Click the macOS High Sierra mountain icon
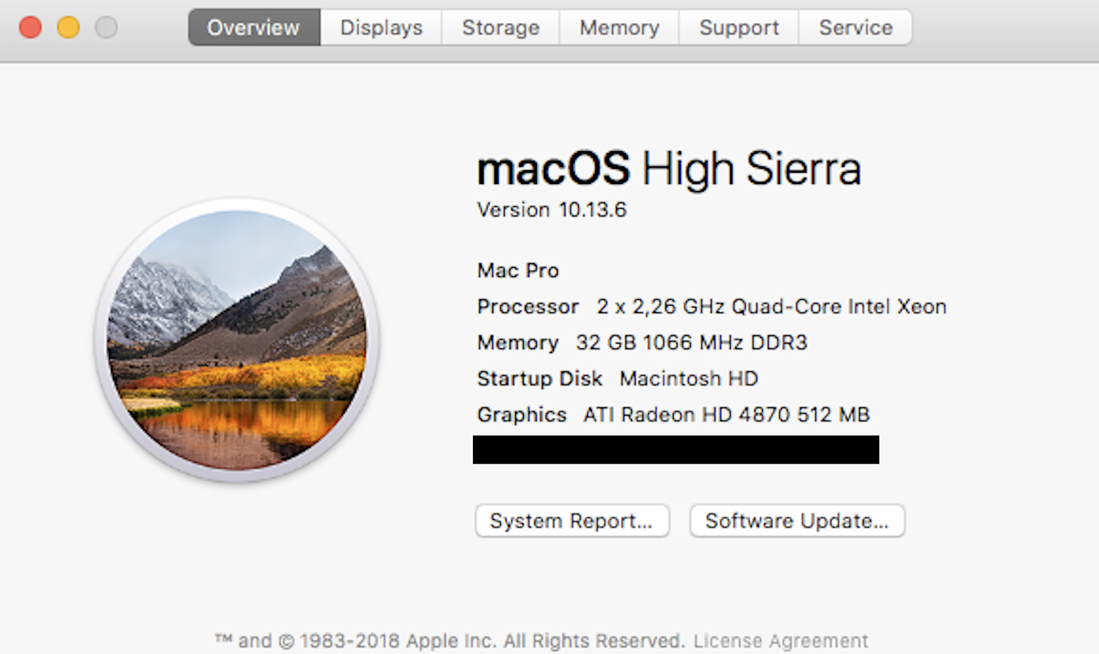The height and width of the screenshot is (654, 1099). [237, 340]
